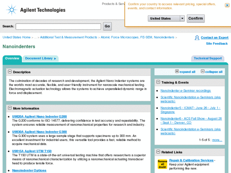The width and height of the screenshot is (231, 173).
Task: Open U9830A Agilent Nano Indenter G300
Action: (39, 132)
